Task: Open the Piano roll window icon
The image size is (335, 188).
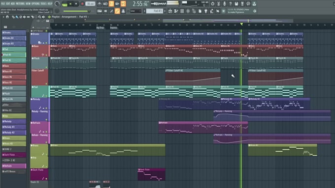Action: [x=176, y=11]
